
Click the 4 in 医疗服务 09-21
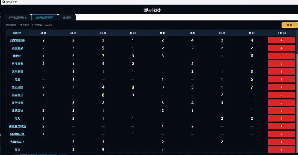pos(103,64)
